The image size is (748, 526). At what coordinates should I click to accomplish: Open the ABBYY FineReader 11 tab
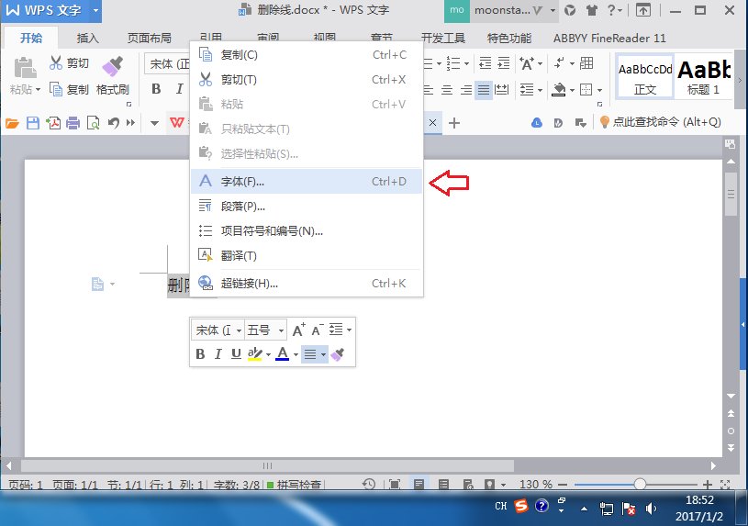[x=609, y=38]
